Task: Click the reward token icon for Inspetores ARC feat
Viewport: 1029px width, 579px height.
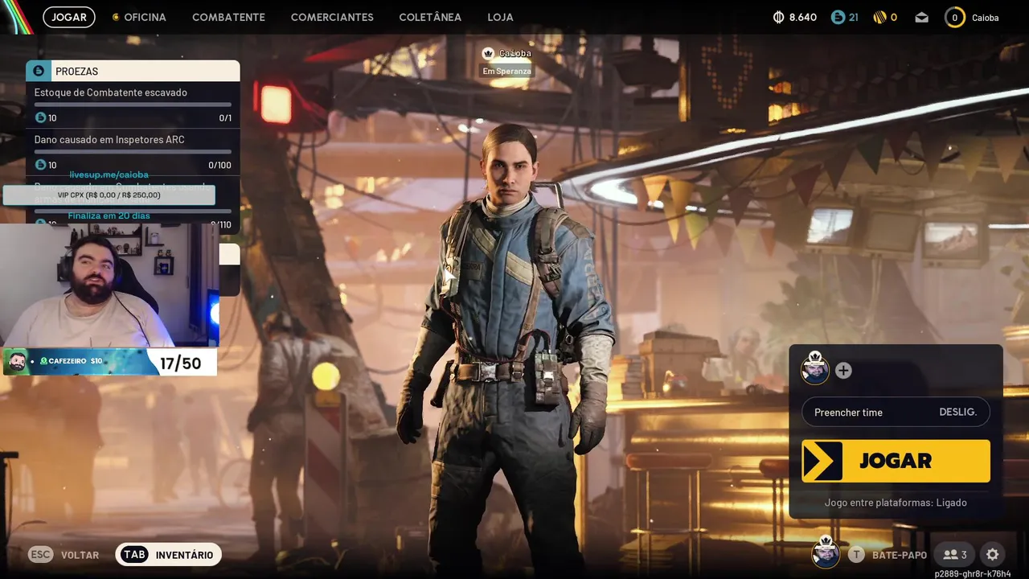Action: click(x=40, y=165)
